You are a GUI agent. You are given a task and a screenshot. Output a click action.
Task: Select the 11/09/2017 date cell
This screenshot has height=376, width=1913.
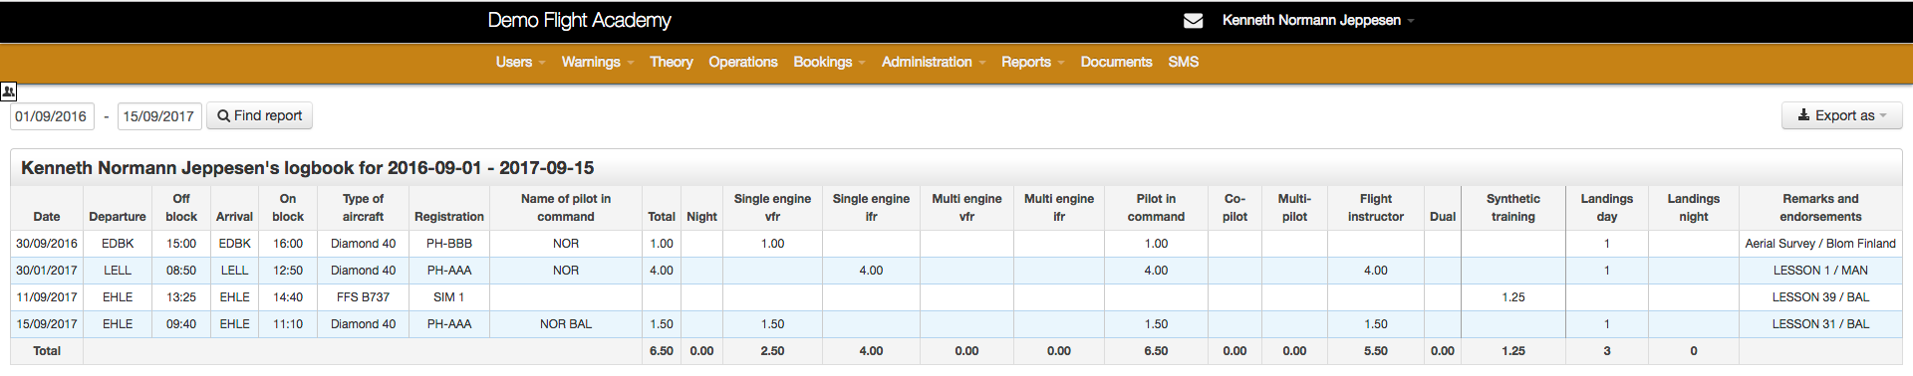tap(47, 297)
